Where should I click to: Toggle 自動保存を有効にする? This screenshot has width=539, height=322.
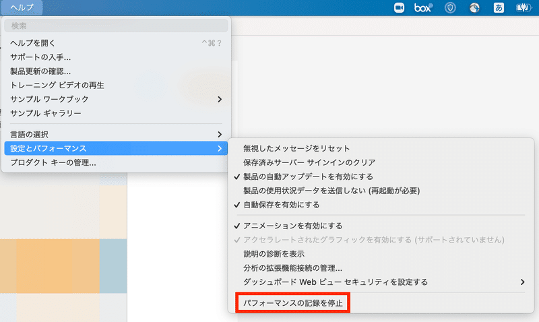coord(381,205)
